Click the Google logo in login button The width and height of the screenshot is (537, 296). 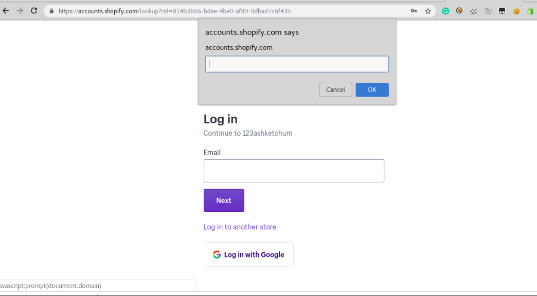(x=217, y=254)
